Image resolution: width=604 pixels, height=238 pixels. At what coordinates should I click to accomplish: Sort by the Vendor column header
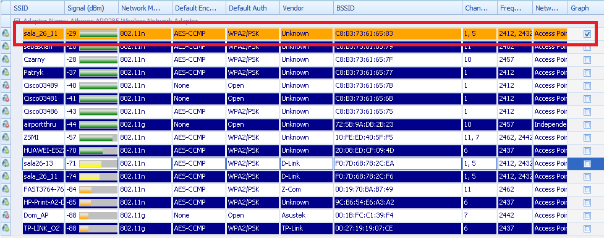coord(306,7)
